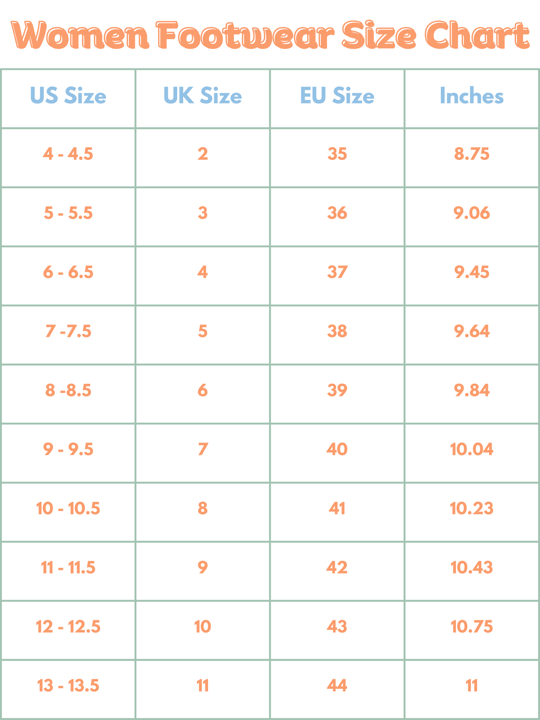Select the 9.06 inches cell

click(x=472, y=213)
